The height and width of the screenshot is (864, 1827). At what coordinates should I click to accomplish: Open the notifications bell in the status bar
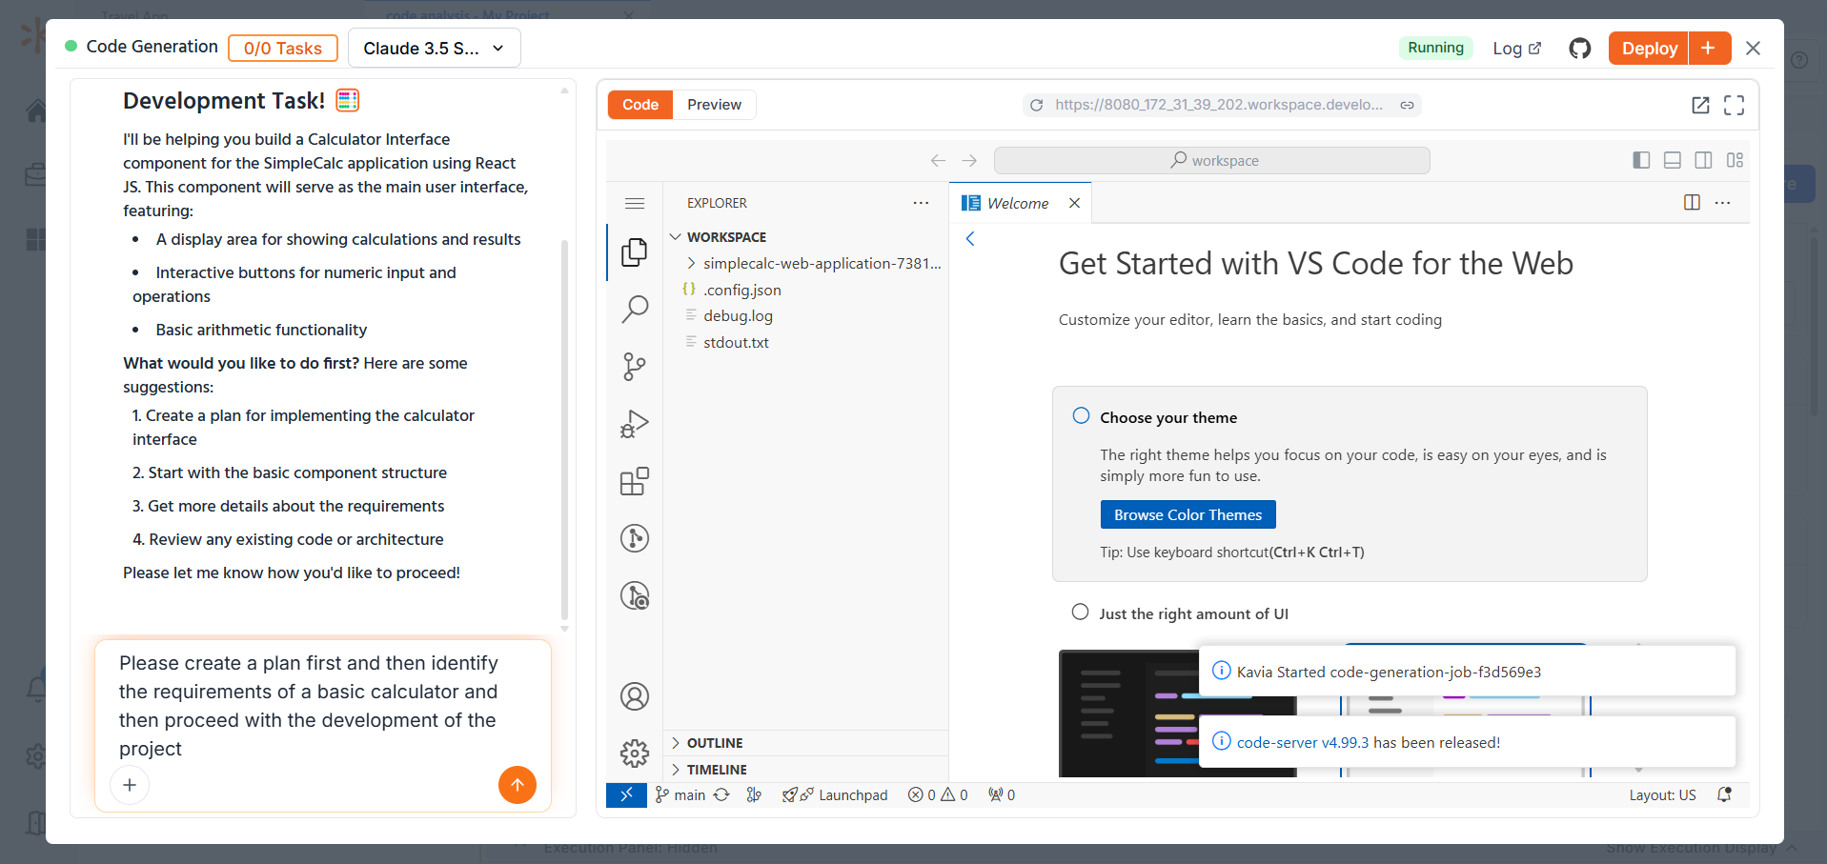pyautogui.click(x=1724, y=794)
